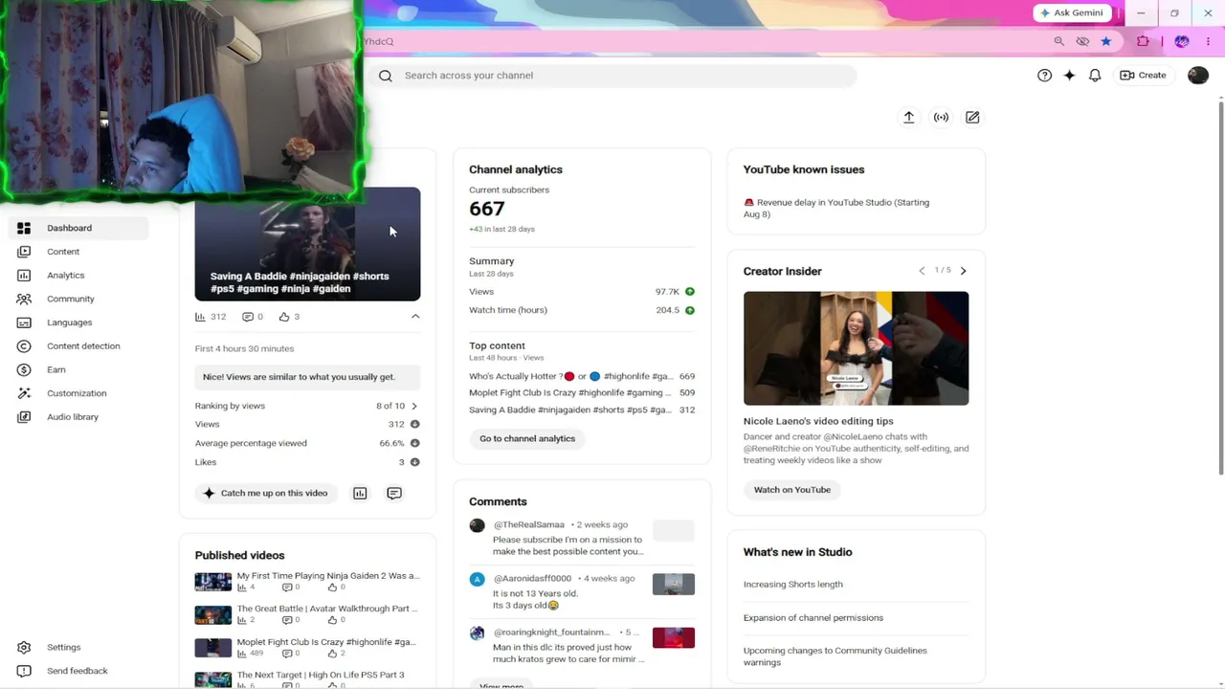Click the info icon on the Views row
Viewport: 1225px width, 689px height.
[x=414, y=424]
